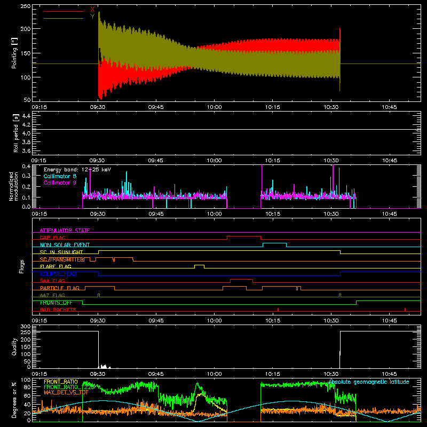Click the 200 tick label on Pointing axis
The image size is (427, 427).
[x=26, y=29]
